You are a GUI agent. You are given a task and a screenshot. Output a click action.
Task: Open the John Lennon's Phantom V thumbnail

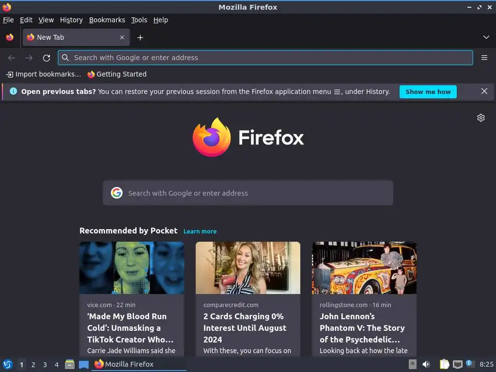pyautogui.click(x=364, y=268)
